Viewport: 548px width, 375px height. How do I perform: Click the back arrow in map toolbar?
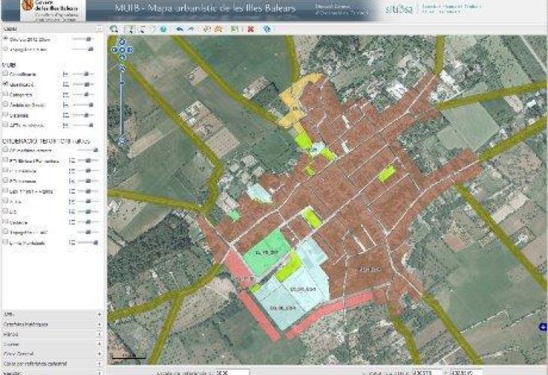(x=179, y=29)
